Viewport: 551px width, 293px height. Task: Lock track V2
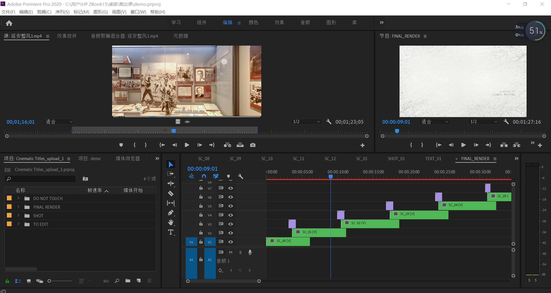[201, 233]
